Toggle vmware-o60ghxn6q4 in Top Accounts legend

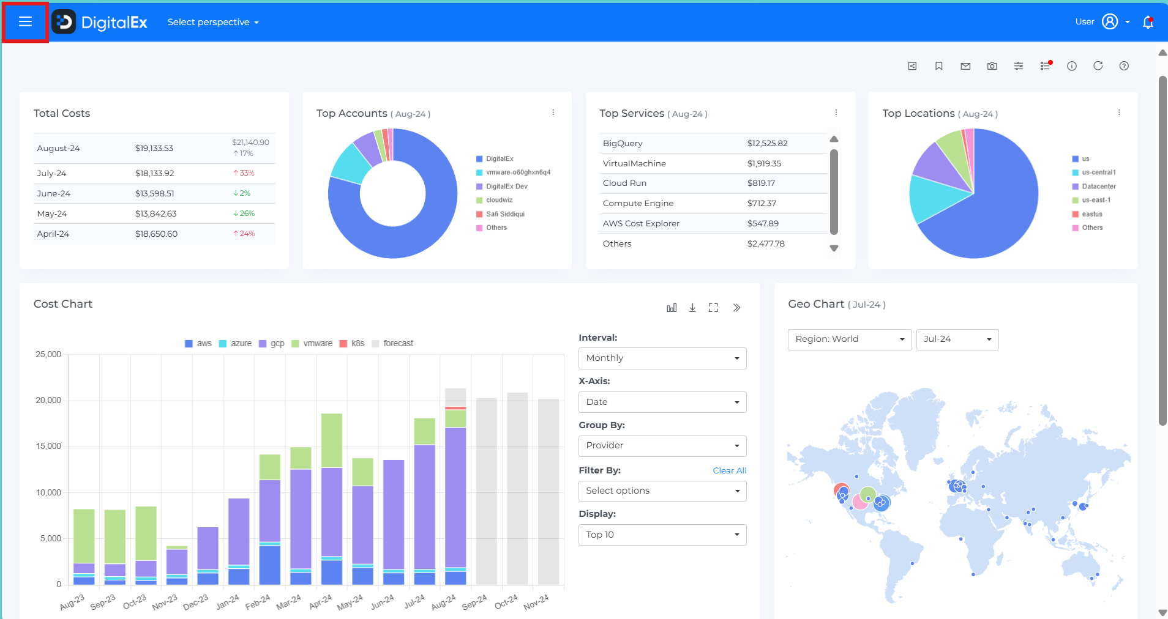513,172
